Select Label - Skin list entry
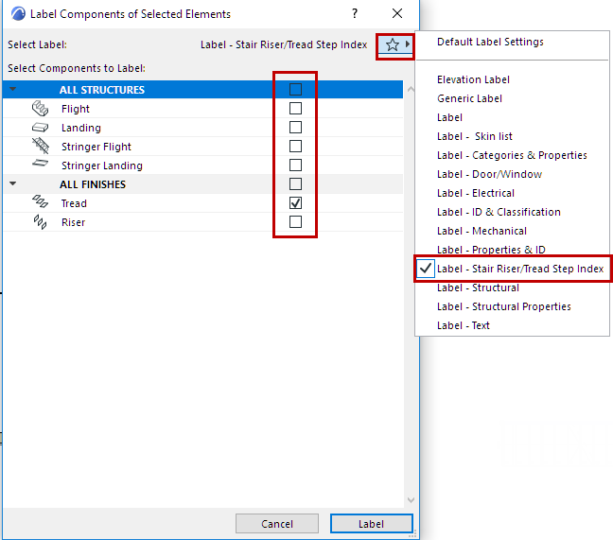The image size is (613, 540). pos(475,136)
